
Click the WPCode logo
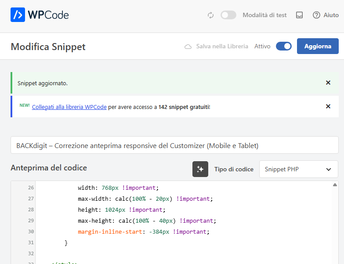(40, 15)
